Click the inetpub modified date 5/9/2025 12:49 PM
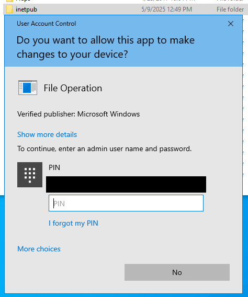Screen dimensions: 248x297 [x=166, y=9]
